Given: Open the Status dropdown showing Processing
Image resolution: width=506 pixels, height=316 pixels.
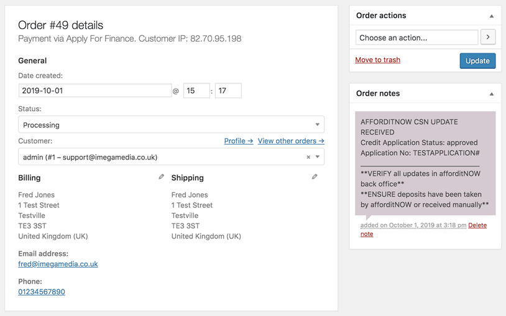Looking at the screenshot, I should [171, 124].
